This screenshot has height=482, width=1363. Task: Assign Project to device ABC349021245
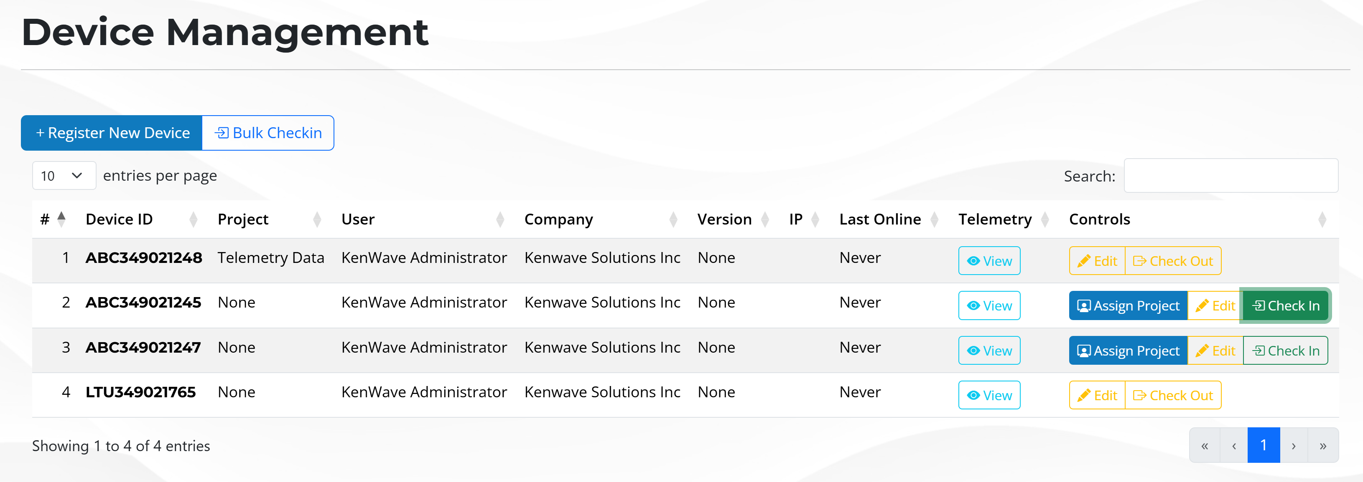pos(1128,305)
